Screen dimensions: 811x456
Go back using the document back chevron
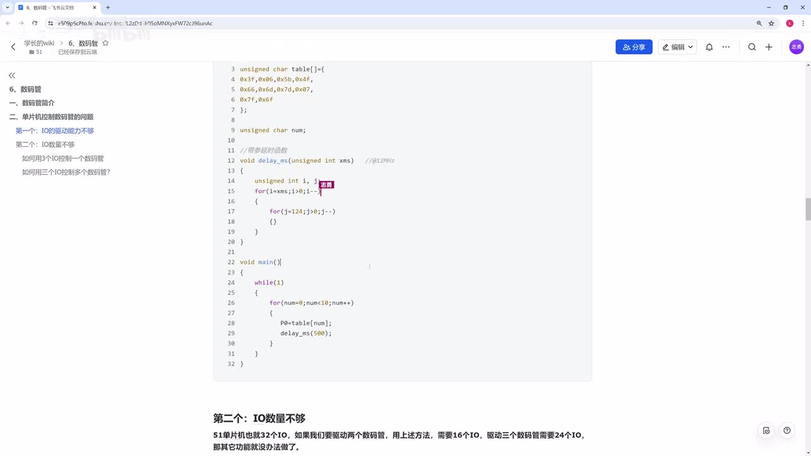(13, 47)
